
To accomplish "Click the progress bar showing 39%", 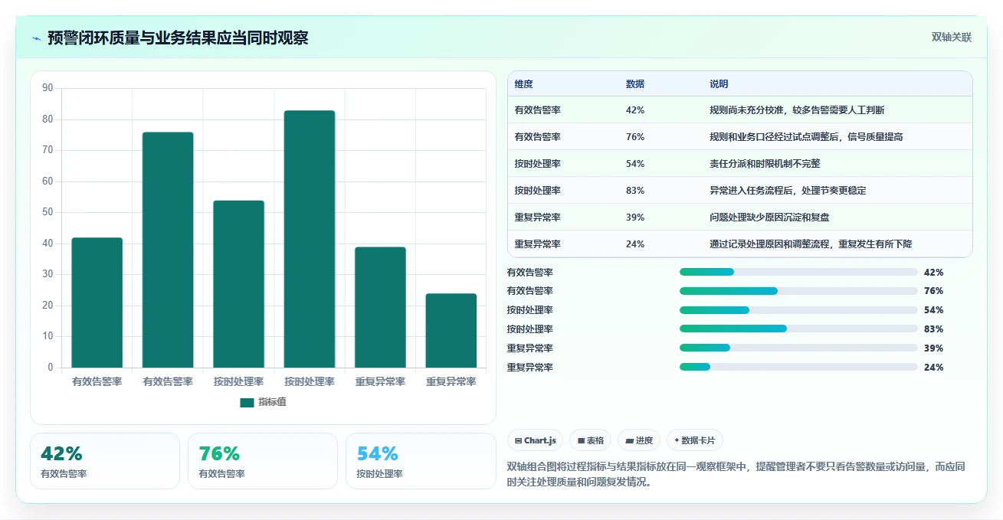I will tap(798, 348).
